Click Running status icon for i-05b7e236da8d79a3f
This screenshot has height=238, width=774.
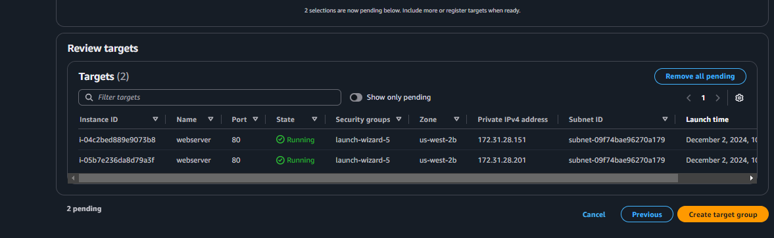tap(280, 160)
